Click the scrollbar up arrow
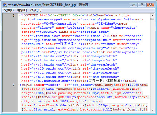Image resolution: width=157 pixels, height=115 pixels. coord(152,15)
